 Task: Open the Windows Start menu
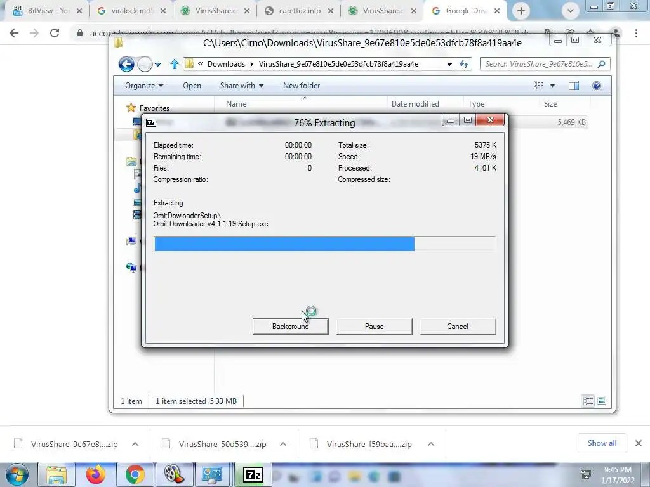(x=17, y=474)
